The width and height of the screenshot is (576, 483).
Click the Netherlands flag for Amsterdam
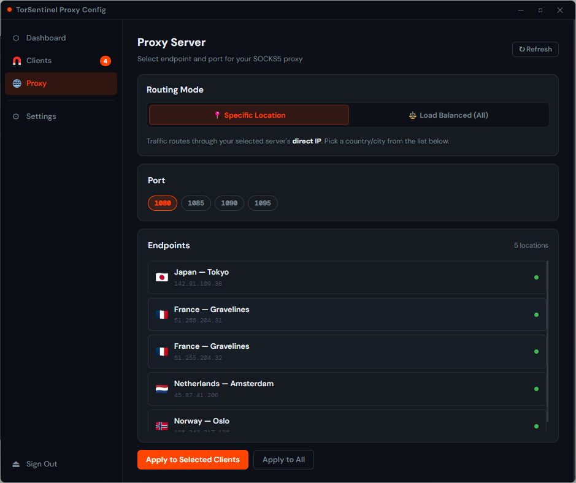tap(161, 389)
